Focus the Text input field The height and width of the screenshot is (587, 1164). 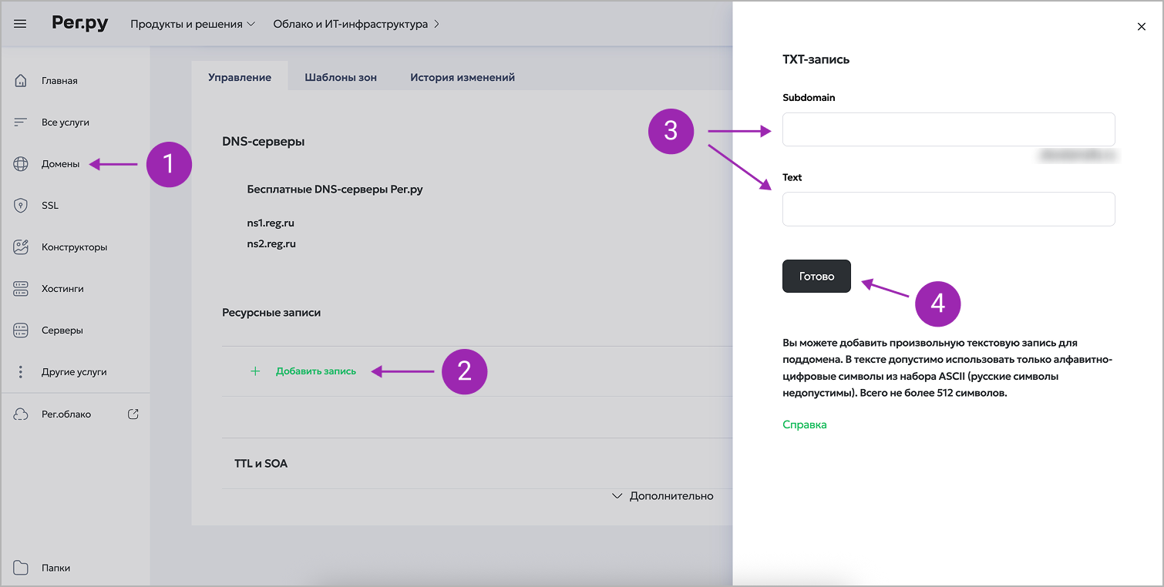coord(949,209)
